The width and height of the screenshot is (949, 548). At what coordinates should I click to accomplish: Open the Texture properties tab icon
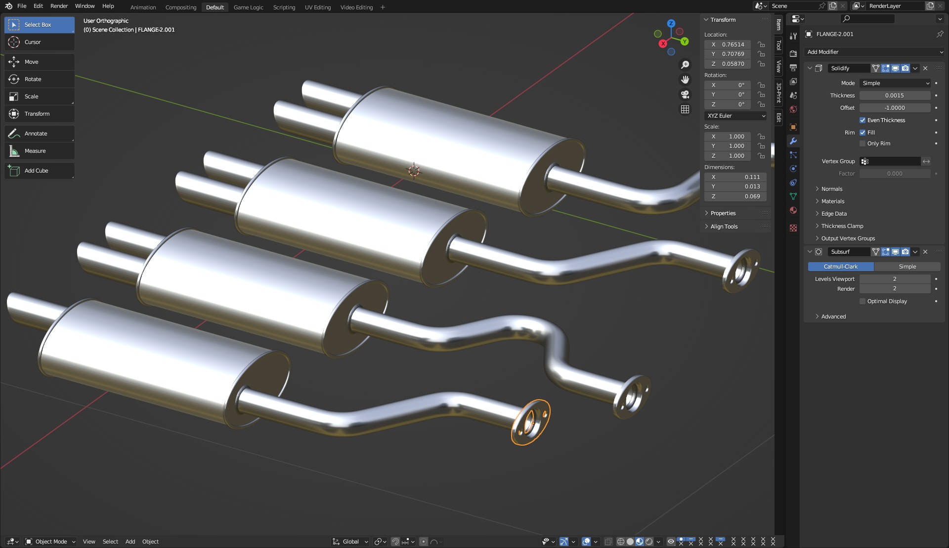coord(793,228)
